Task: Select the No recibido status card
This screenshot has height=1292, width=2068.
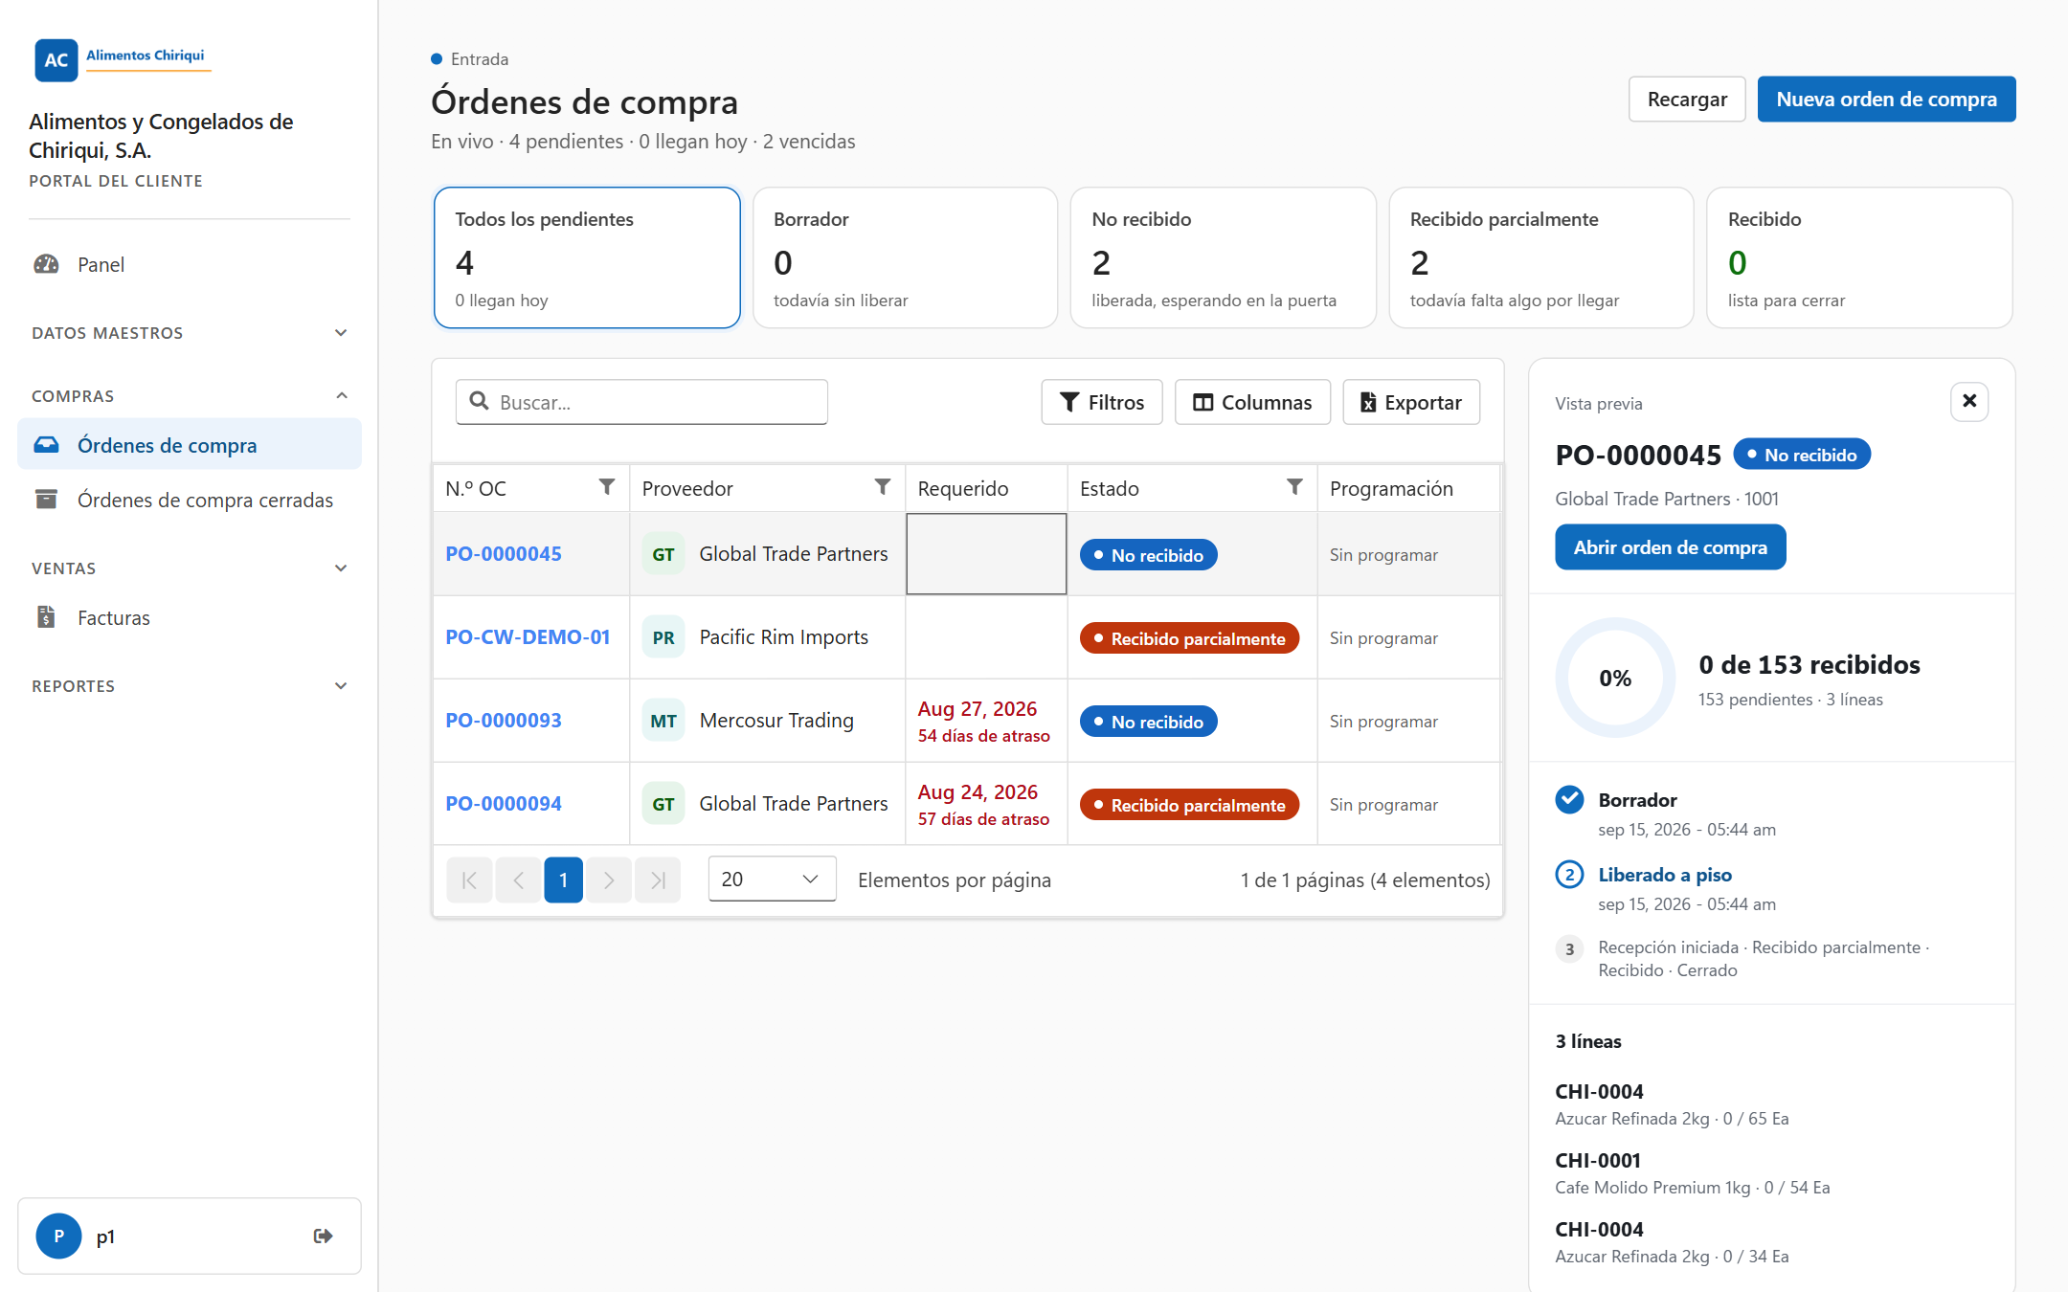Action: pos(1223,257)
